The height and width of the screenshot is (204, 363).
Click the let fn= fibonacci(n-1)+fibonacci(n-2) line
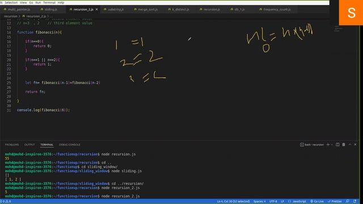tap(63, 83)
